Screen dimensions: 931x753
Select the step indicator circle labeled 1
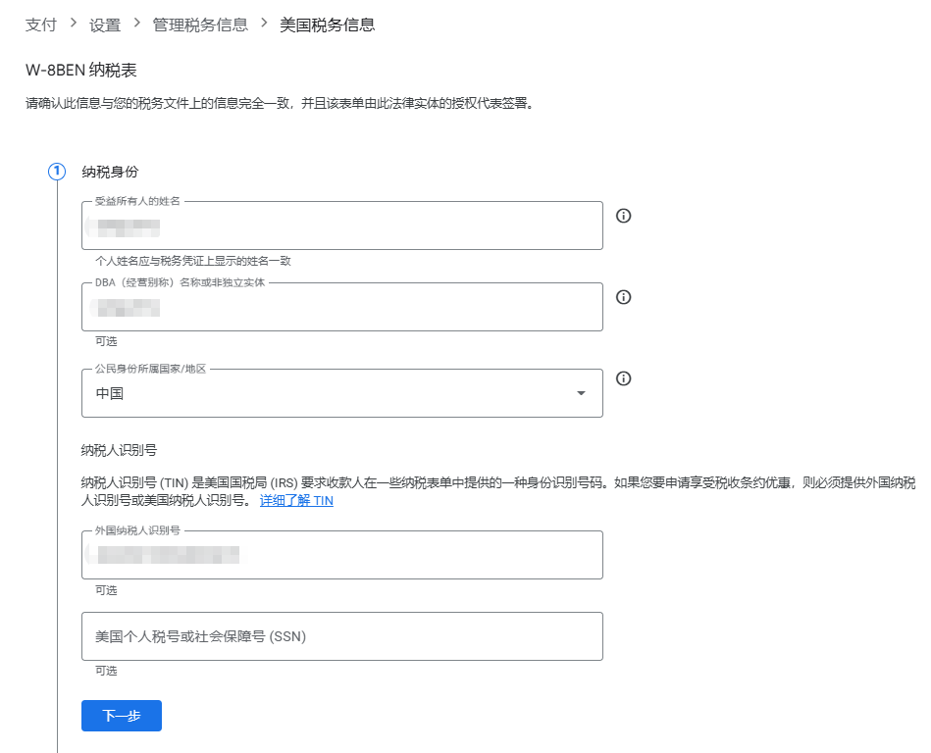[56, 172]
